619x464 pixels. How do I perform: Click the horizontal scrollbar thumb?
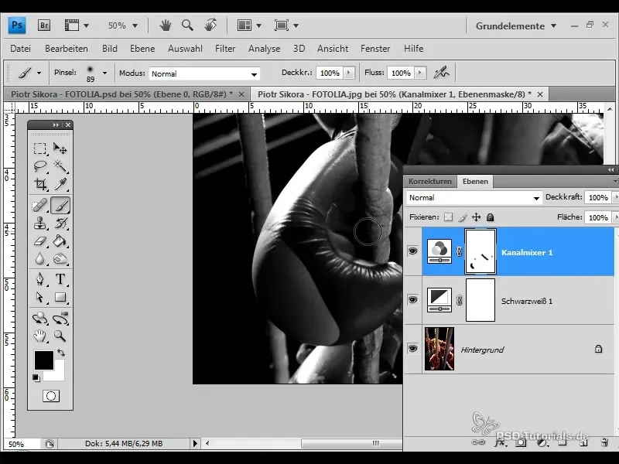point(351,443)
